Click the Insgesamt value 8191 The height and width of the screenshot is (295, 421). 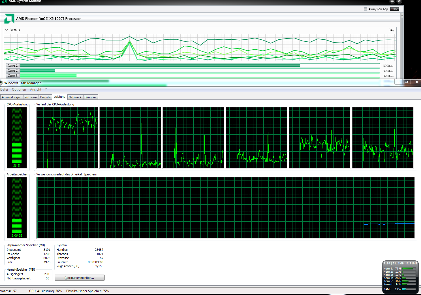[47, 250]
